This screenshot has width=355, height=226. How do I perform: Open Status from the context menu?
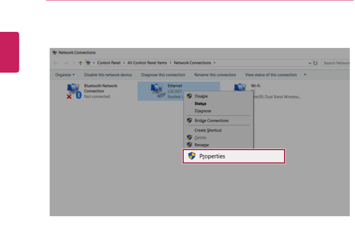pyautogui.click(x=218, y=104)
